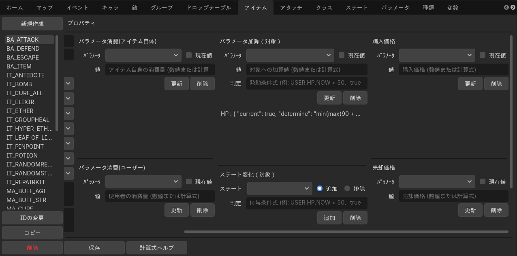The image size is (517, 256).
Task: Focus the 売却価格 value input field
Action: (x=454, y=196)
